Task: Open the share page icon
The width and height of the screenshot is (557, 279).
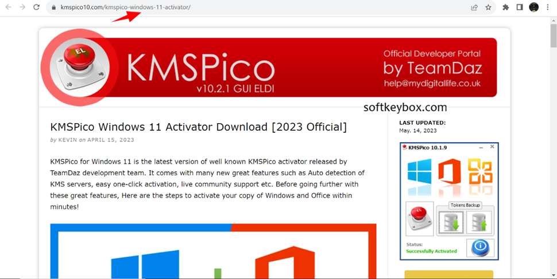Action: [x=474, y=7]
